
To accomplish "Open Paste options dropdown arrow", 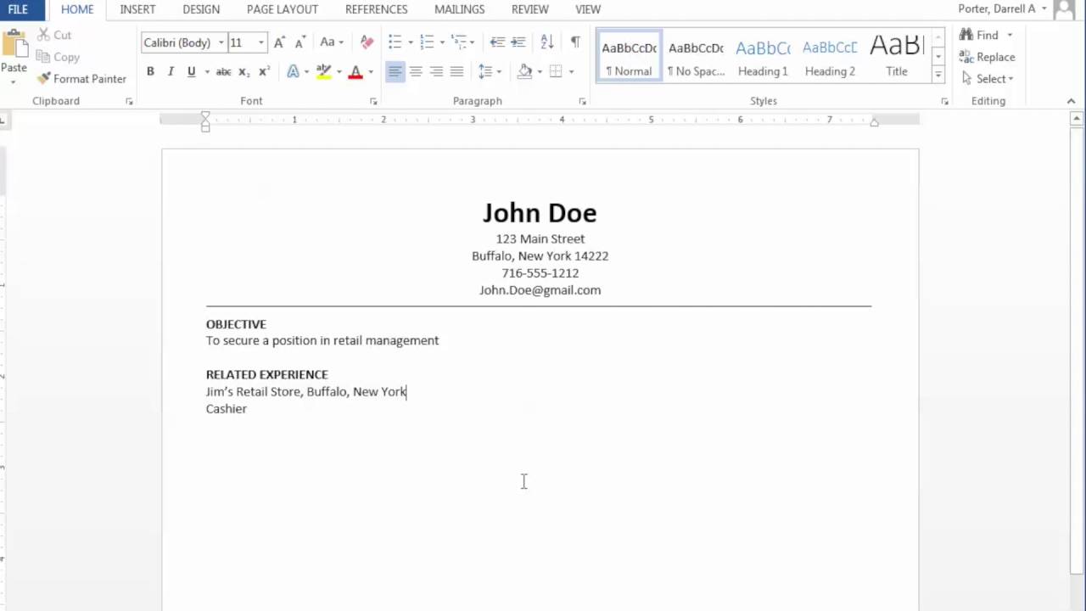I will pos(14,81).
